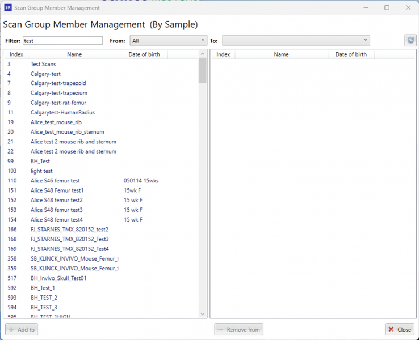Click right list Index column header
Image resolution: width=419 pixels, height=340 pixels.
pos(223,54)
